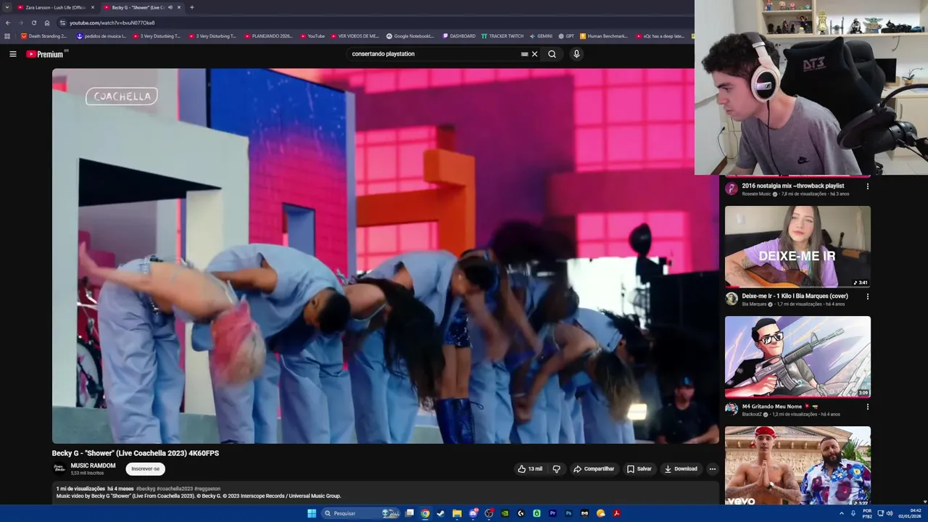Open the Google NotebookLM bookmark
Screen dimensions: 928x522
pyautogui.click(x=410, y=36)
